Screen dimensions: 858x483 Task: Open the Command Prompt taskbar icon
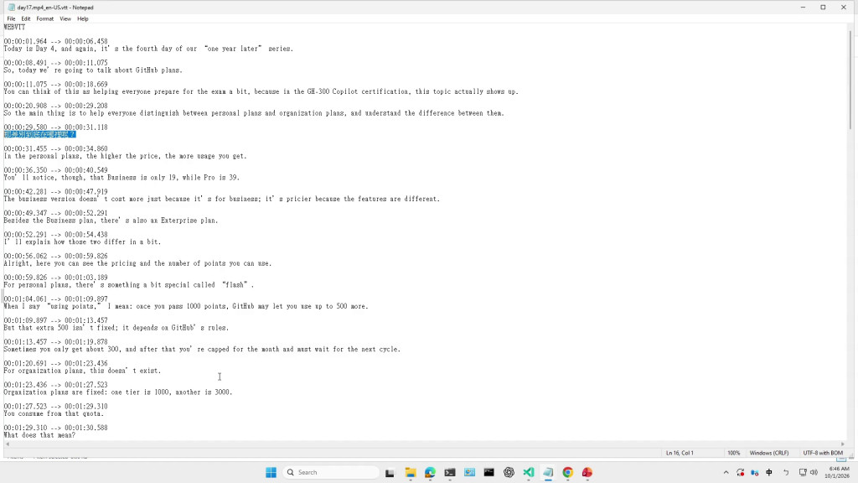489,473
